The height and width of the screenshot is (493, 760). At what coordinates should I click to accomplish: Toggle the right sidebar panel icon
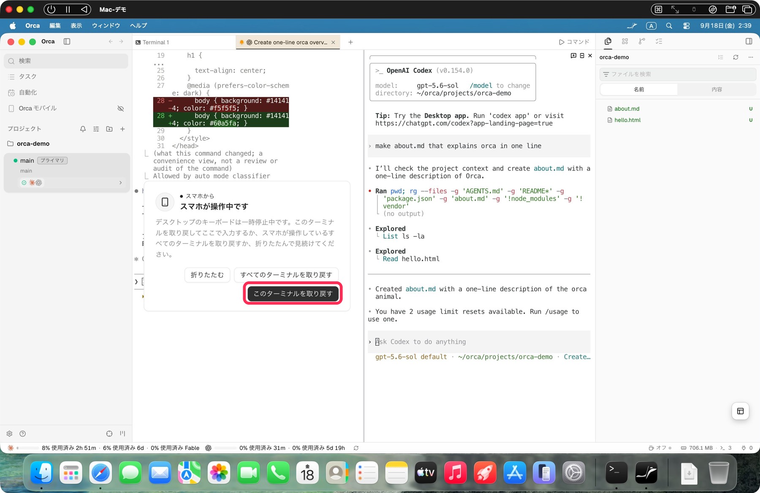[749, 41]
